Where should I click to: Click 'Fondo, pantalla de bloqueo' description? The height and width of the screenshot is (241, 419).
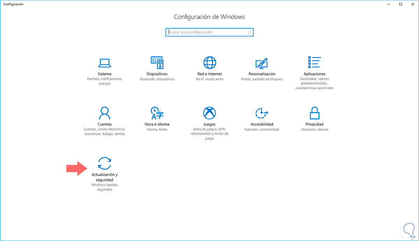262,79
